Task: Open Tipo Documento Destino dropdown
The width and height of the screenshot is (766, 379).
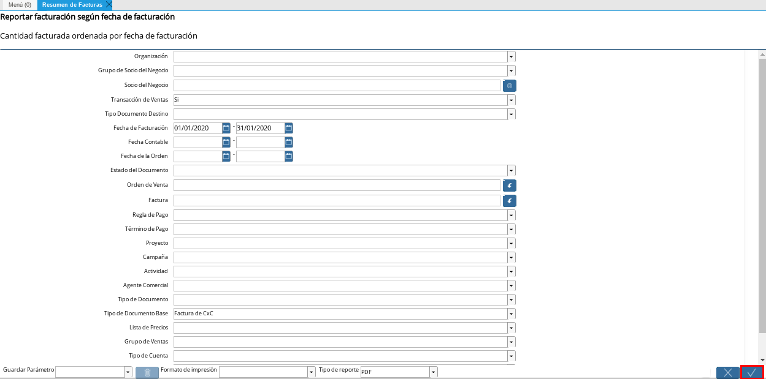Action: [x=511, y=114]
